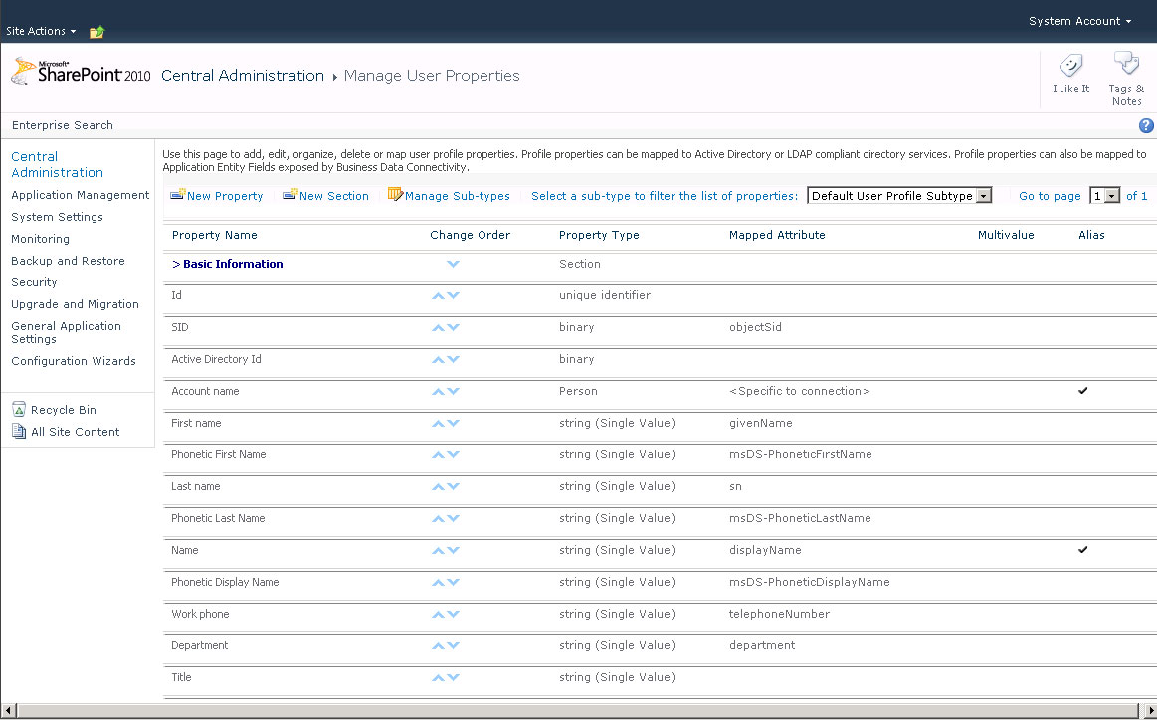Image resolution: width=1157 pixels, height=720 pixels.
Task: Click the objectSid mapped attribute
Action: [756, 327]
